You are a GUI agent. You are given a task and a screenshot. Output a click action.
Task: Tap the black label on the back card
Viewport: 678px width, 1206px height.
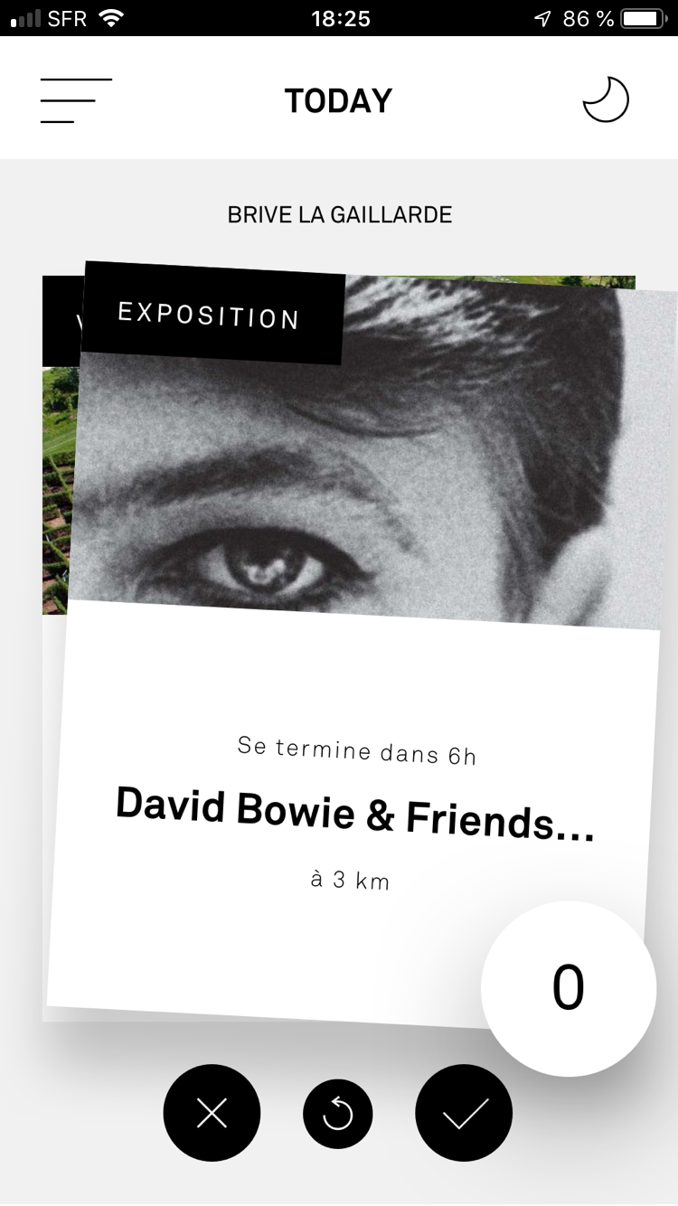click(x=61, y=321)
